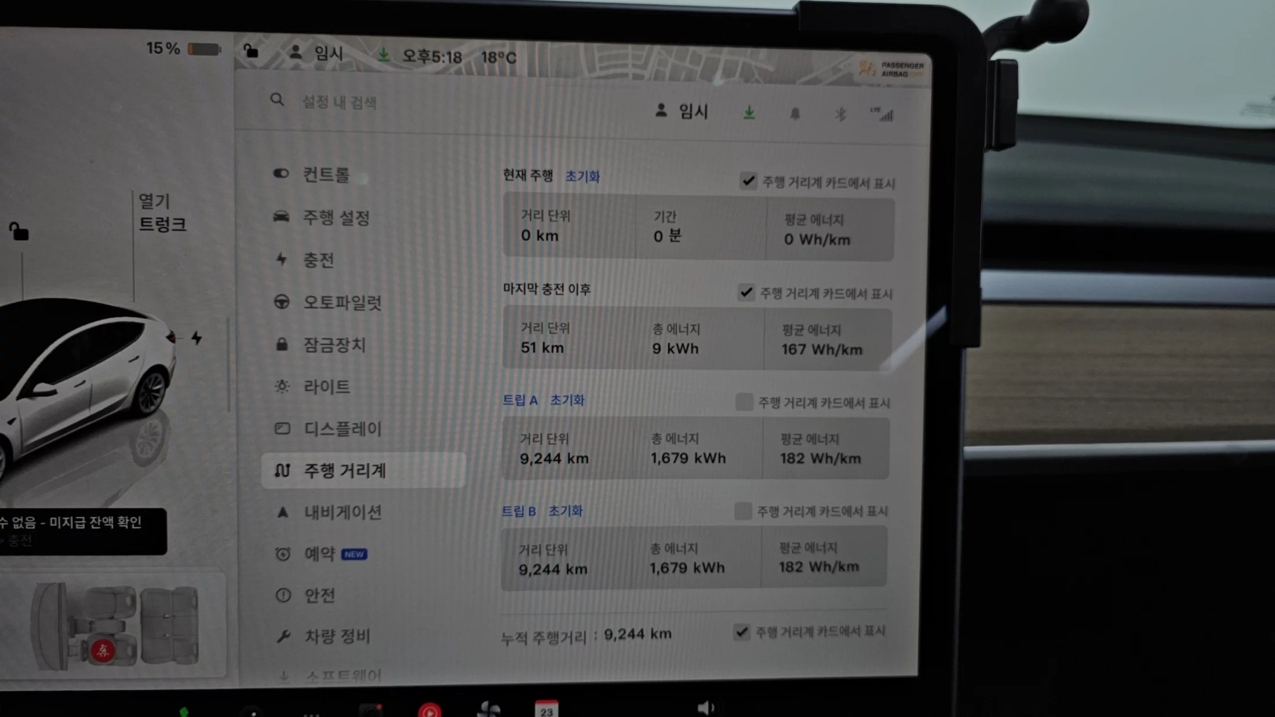Screen dimensions: 1275x717
Task: Enable odometer card display for 트립 B
Action: pos(742,511)
